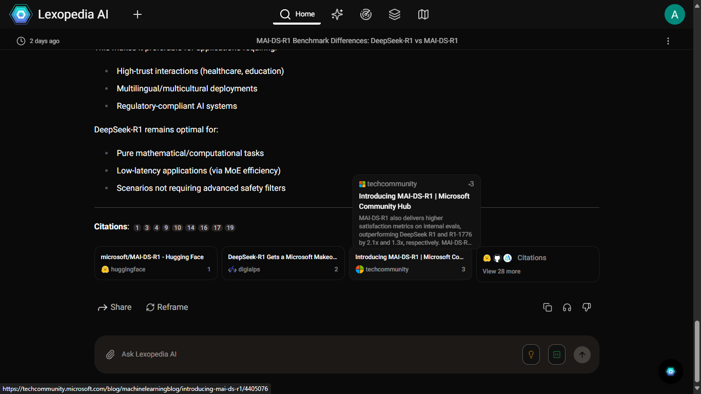The height and width of the screenshot is (394, 701).
Task: Open the stacked layers icon in top nav
Action: click(395, 14)
